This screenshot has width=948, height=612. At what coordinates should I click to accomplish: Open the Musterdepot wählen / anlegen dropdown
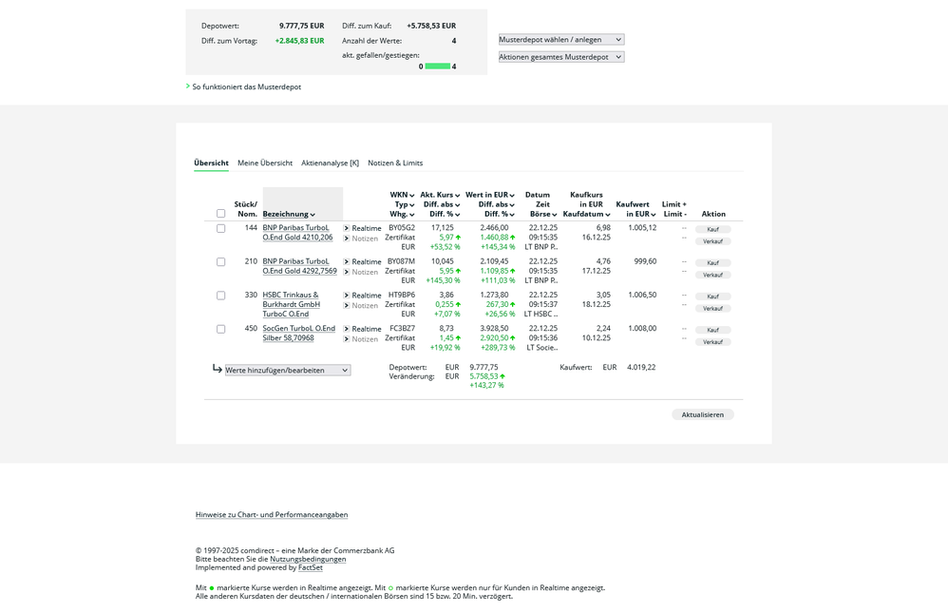[560, 39]
